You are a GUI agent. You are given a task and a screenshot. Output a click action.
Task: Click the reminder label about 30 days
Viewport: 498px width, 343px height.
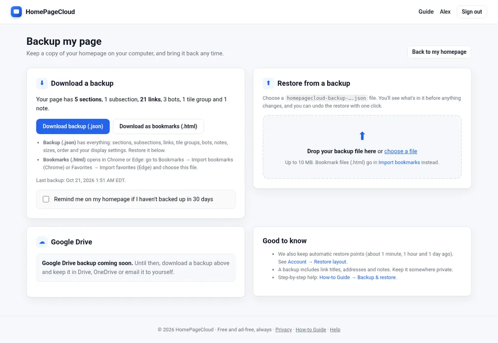(133, 199)
